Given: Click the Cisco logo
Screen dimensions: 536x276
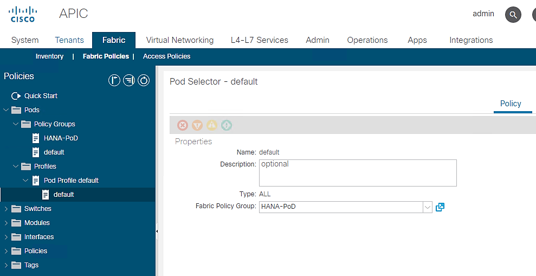Looking at the screenshot, I should [23, 15].
